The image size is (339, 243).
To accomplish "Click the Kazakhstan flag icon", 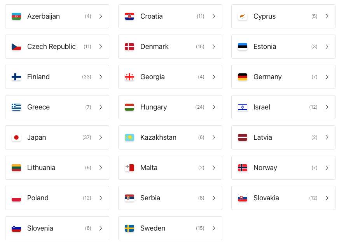I will pyautogui.click(x=129, y=137).
